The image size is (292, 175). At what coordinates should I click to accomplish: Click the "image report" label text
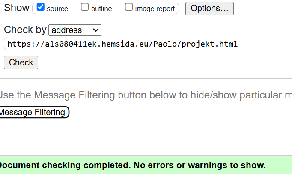(x=155, y=9)
